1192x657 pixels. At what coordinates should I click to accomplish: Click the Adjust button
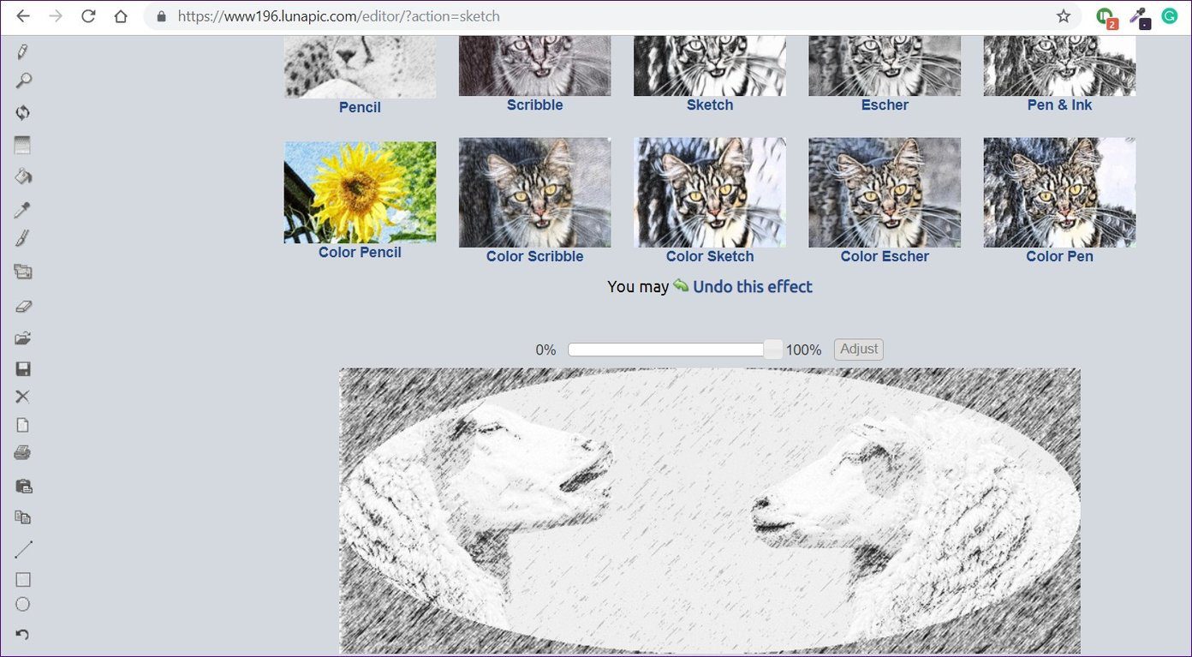pos(858,349)
